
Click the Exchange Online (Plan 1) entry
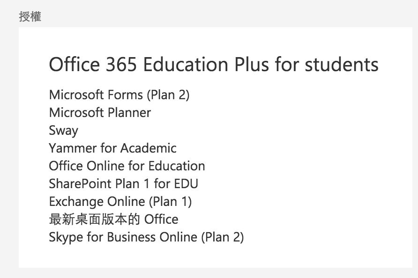120,202
